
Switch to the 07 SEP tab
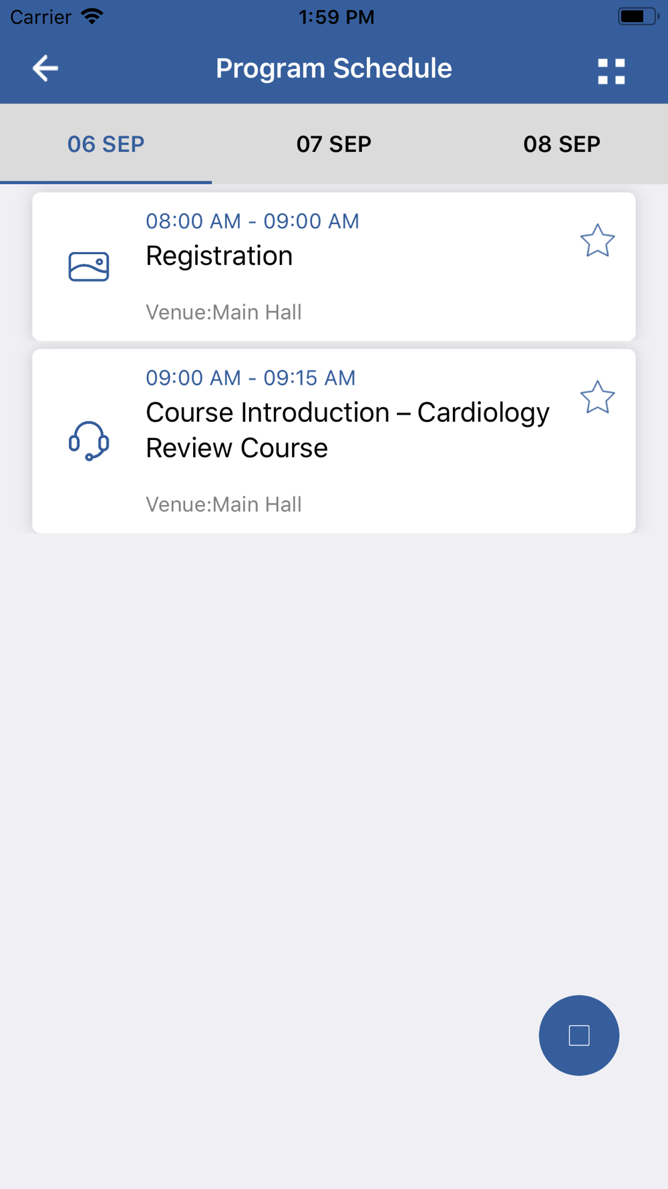pos(334,144)
